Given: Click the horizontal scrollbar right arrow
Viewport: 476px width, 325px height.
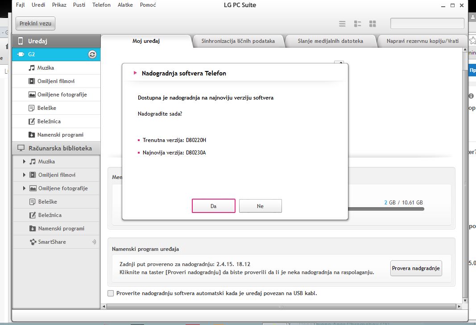Looking at the screenshot, I should point(459,306).
